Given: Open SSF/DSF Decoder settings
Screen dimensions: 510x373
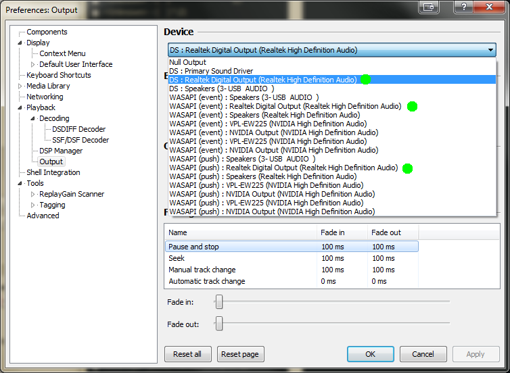Looking at the screenshot, I should tap(80, 140).
